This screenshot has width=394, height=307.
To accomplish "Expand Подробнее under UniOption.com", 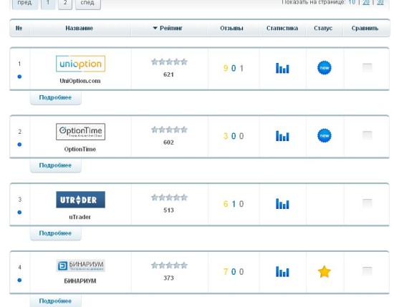I will (56, 97).
